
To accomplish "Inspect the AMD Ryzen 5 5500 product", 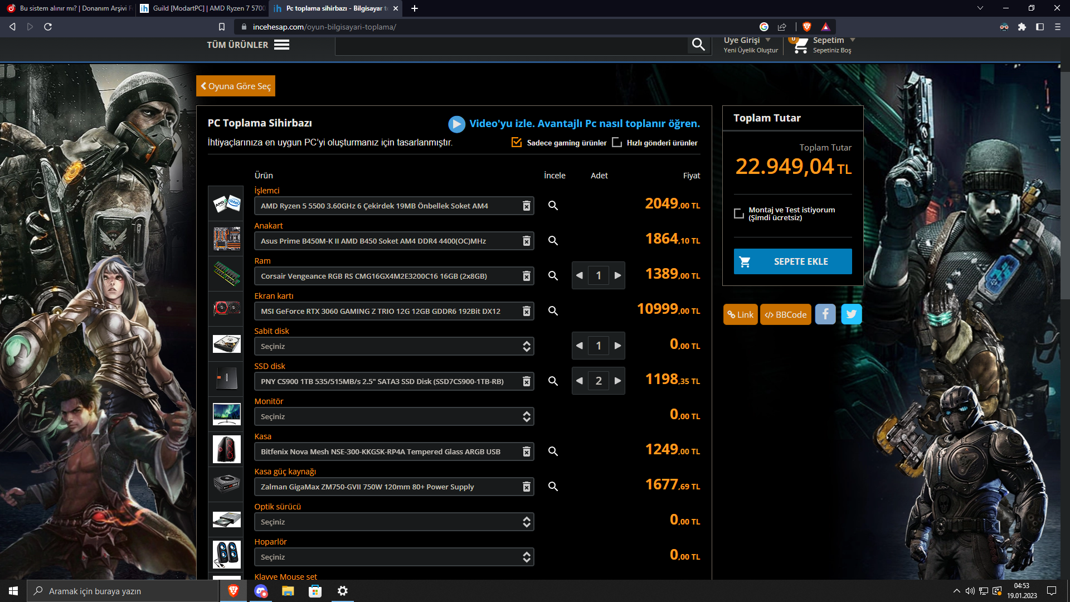I will [x=553, y=206].
